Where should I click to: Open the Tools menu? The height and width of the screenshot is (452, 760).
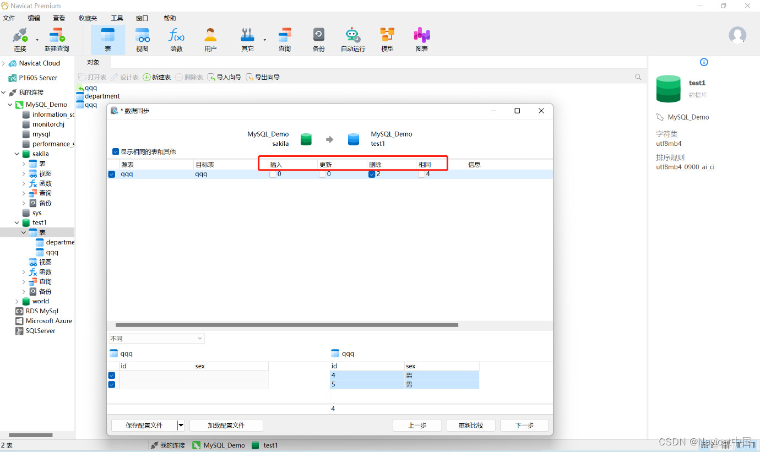click(117, 18)
